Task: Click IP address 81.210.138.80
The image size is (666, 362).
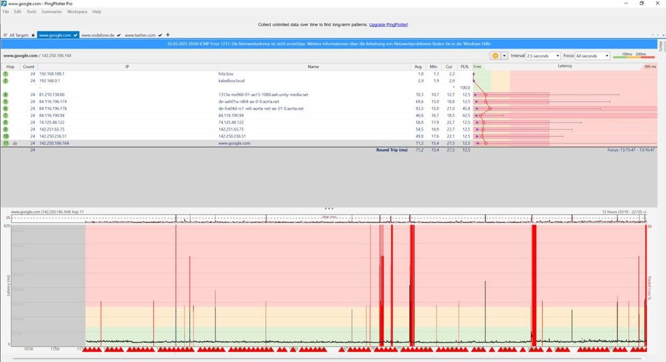Action: (52, 95)
